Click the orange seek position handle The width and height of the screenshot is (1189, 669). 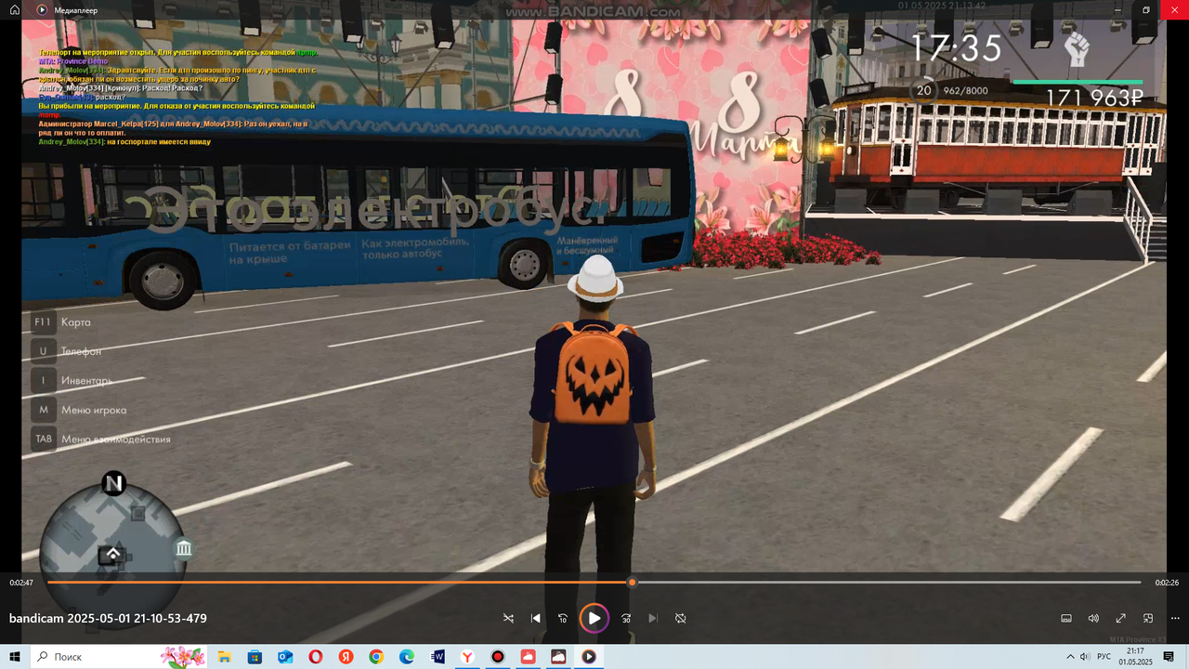pyautogui.click(x=632, y=583)
